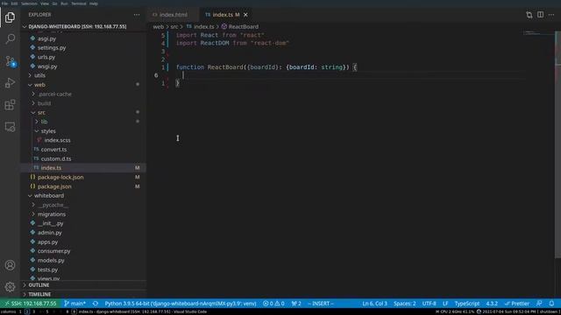
Task: Select language mode TypeScript
Action: (x=467, y=304)
